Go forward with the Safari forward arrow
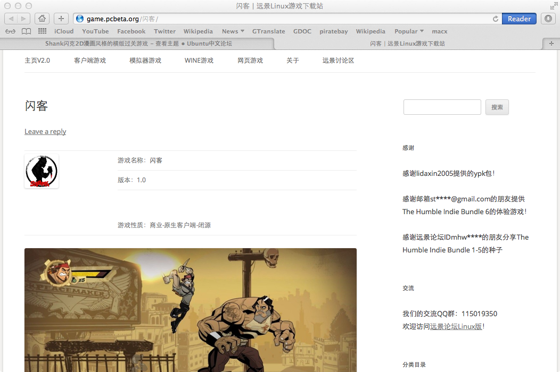This screenshot has width=560, height=372. pos(23,19)
